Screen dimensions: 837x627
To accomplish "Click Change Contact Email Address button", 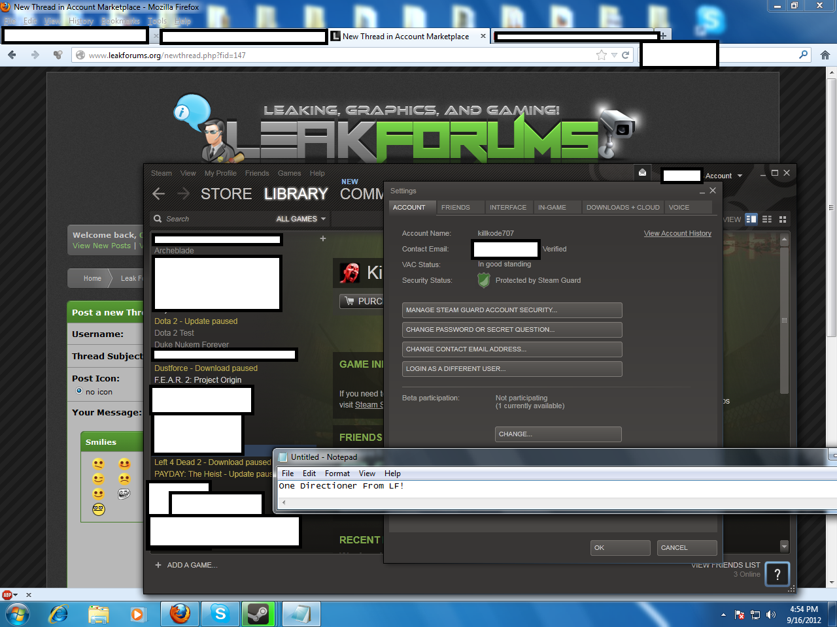I will [512, 349].
